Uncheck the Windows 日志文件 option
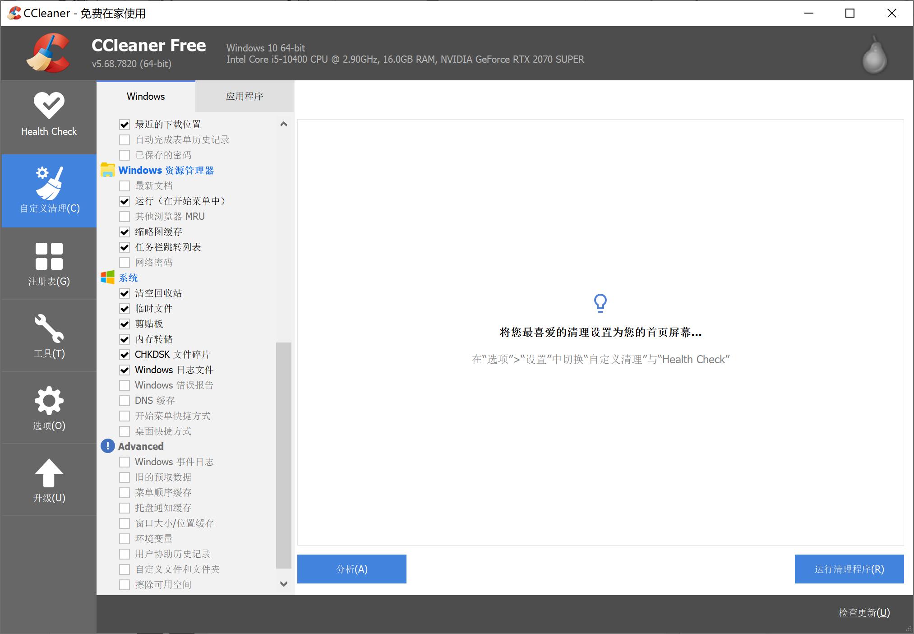Image resolution: width=914 pixels, height=634 pixels. [x=125, y=370]
